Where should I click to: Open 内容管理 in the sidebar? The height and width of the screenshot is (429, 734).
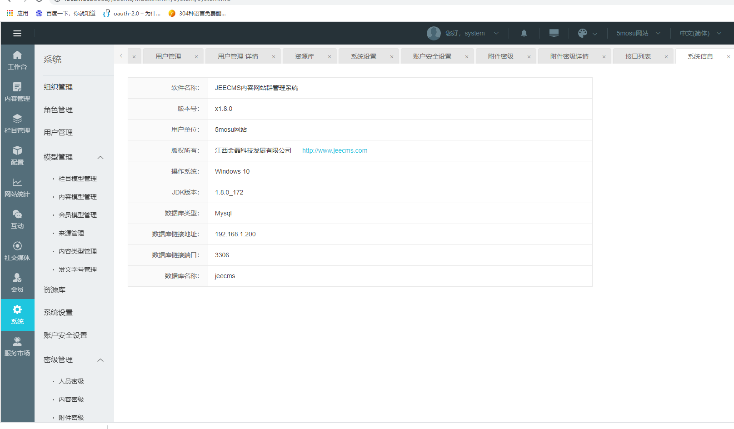tap(17, 92)
